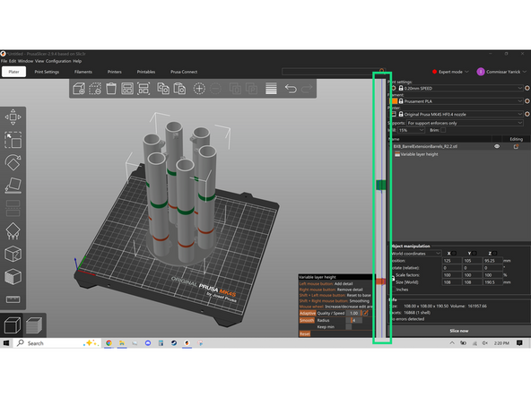Select the textured cube painting tool

(13, 276)
